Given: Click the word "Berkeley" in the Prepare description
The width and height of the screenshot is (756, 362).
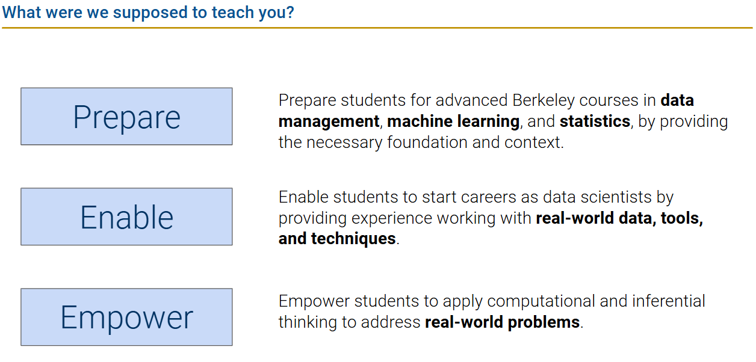Looking at the screenshot, I should tap(542, 100).
